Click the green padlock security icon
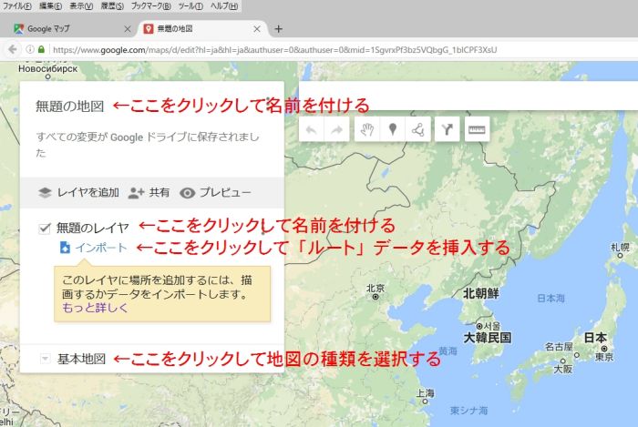This screenshot has height=427, width=638. click(41, 49)
